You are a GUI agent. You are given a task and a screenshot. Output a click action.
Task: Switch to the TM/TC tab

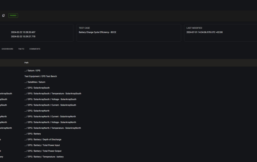click(x=21, y=49)
